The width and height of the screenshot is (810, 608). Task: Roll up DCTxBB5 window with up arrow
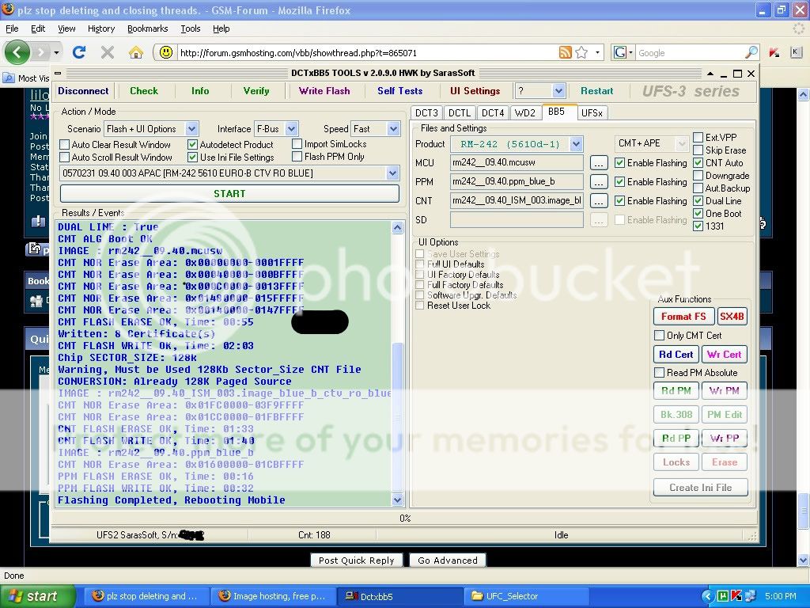[x=710, y=74]
